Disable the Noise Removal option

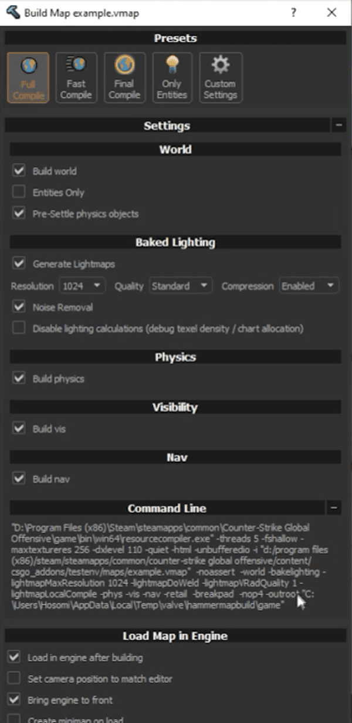pyautogui.click(x=19, y=307)
